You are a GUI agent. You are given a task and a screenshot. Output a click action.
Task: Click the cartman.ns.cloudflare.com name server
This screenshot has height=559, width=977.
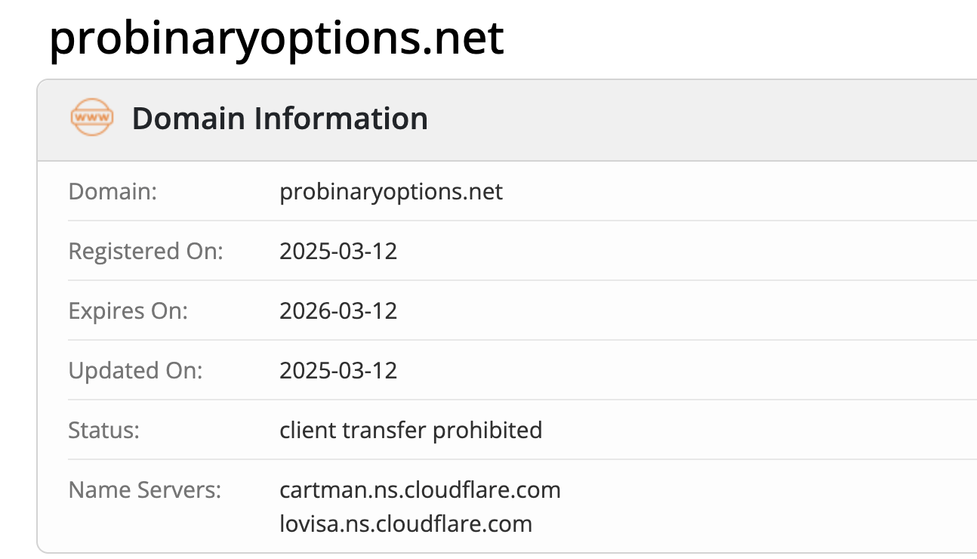pos(420,490)
